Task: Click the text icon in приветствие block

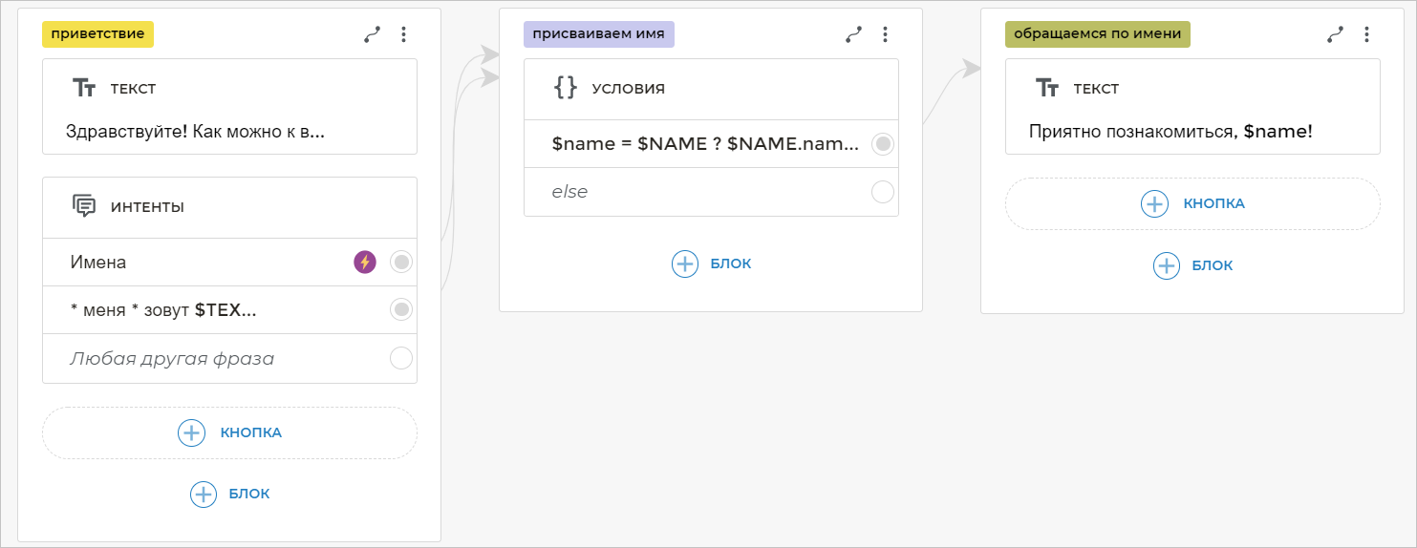Action: click(84, 88)
